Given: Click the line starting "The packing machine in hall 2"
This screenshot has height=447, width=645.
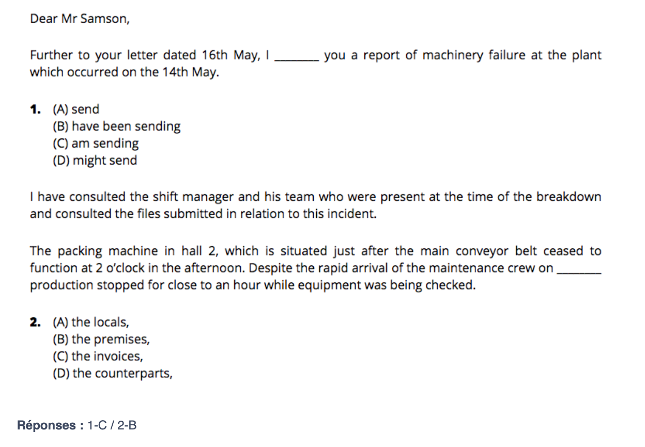Looking at the screenshot, I should [x=315, y=251].
